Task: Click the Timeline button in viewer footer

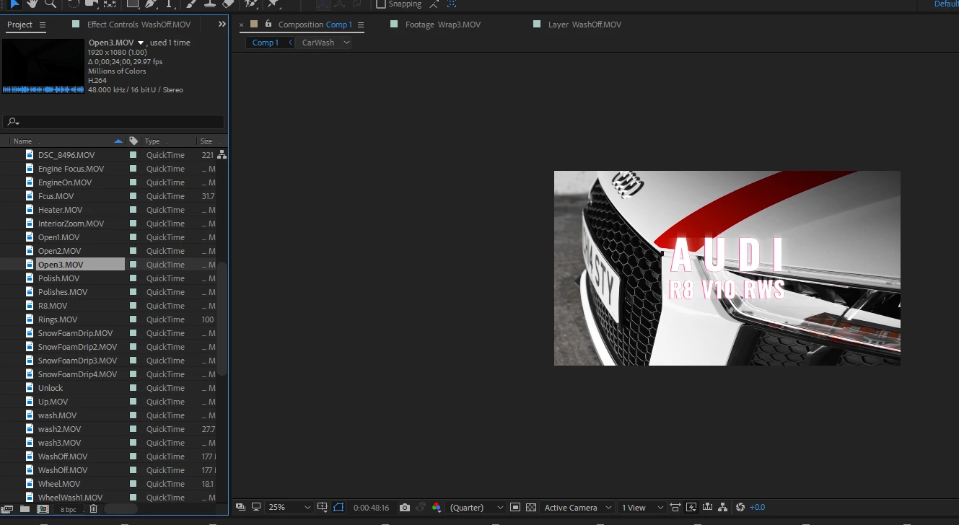Action: pos(707,508)
